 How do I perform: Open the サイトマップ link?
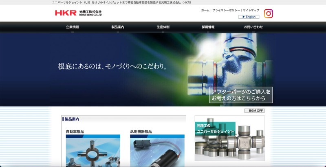pyautogui.click(x=251, y=10)
